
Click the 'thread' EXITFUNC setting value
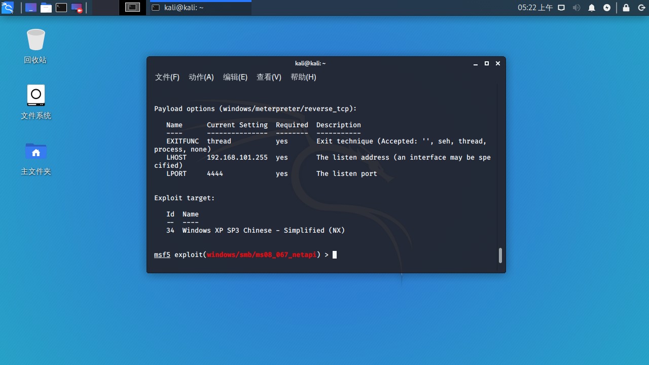219,141
